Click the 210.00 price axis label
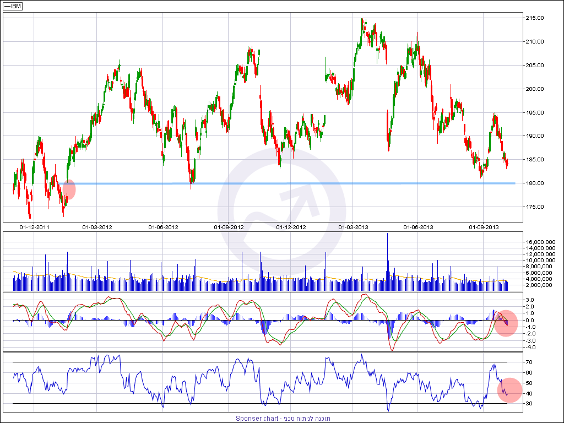The image size is (564, 423). tap(534, 42)
